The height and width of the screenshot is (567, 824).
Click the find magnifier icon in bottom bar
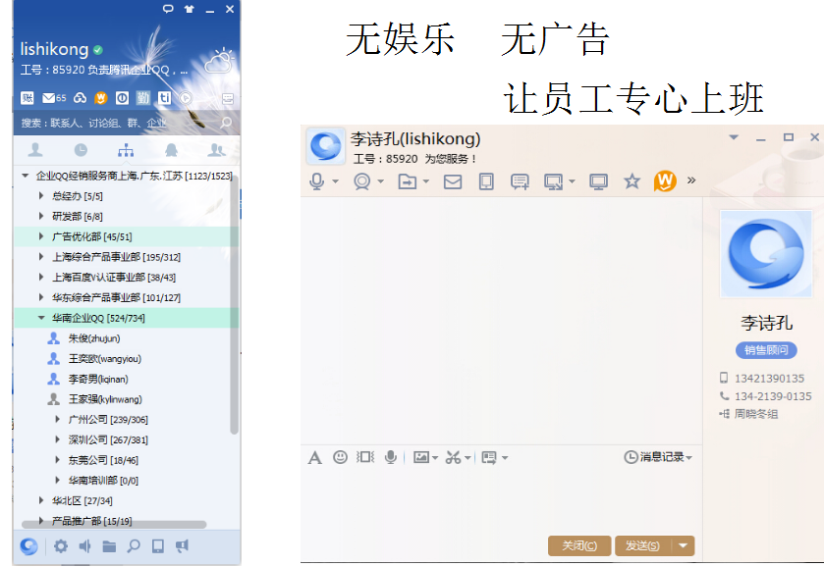tap(134, 546)
